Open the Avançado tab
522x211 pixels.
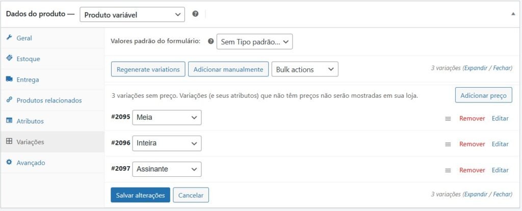(31, 163)
